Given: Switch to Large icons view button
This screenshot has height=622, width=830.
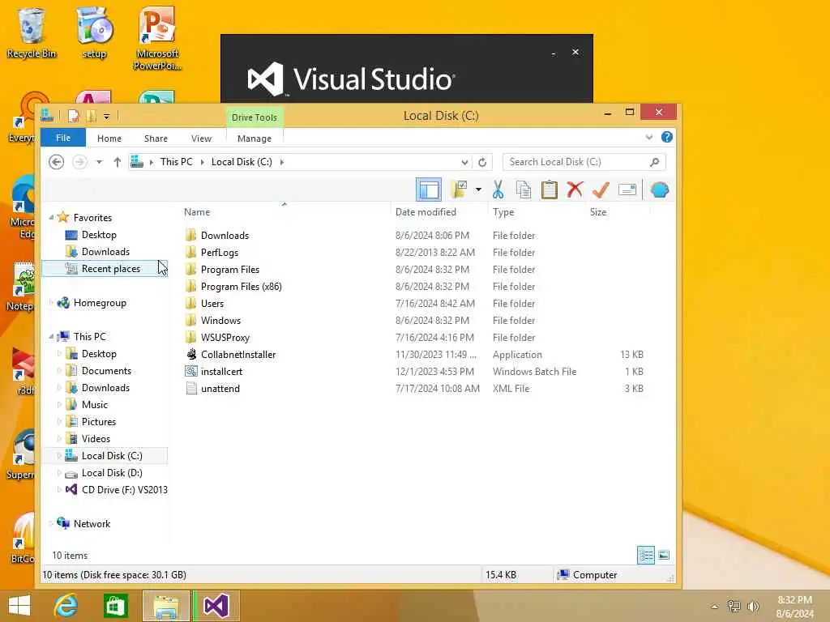Looking at the screenshot, I should pos(664,555).
